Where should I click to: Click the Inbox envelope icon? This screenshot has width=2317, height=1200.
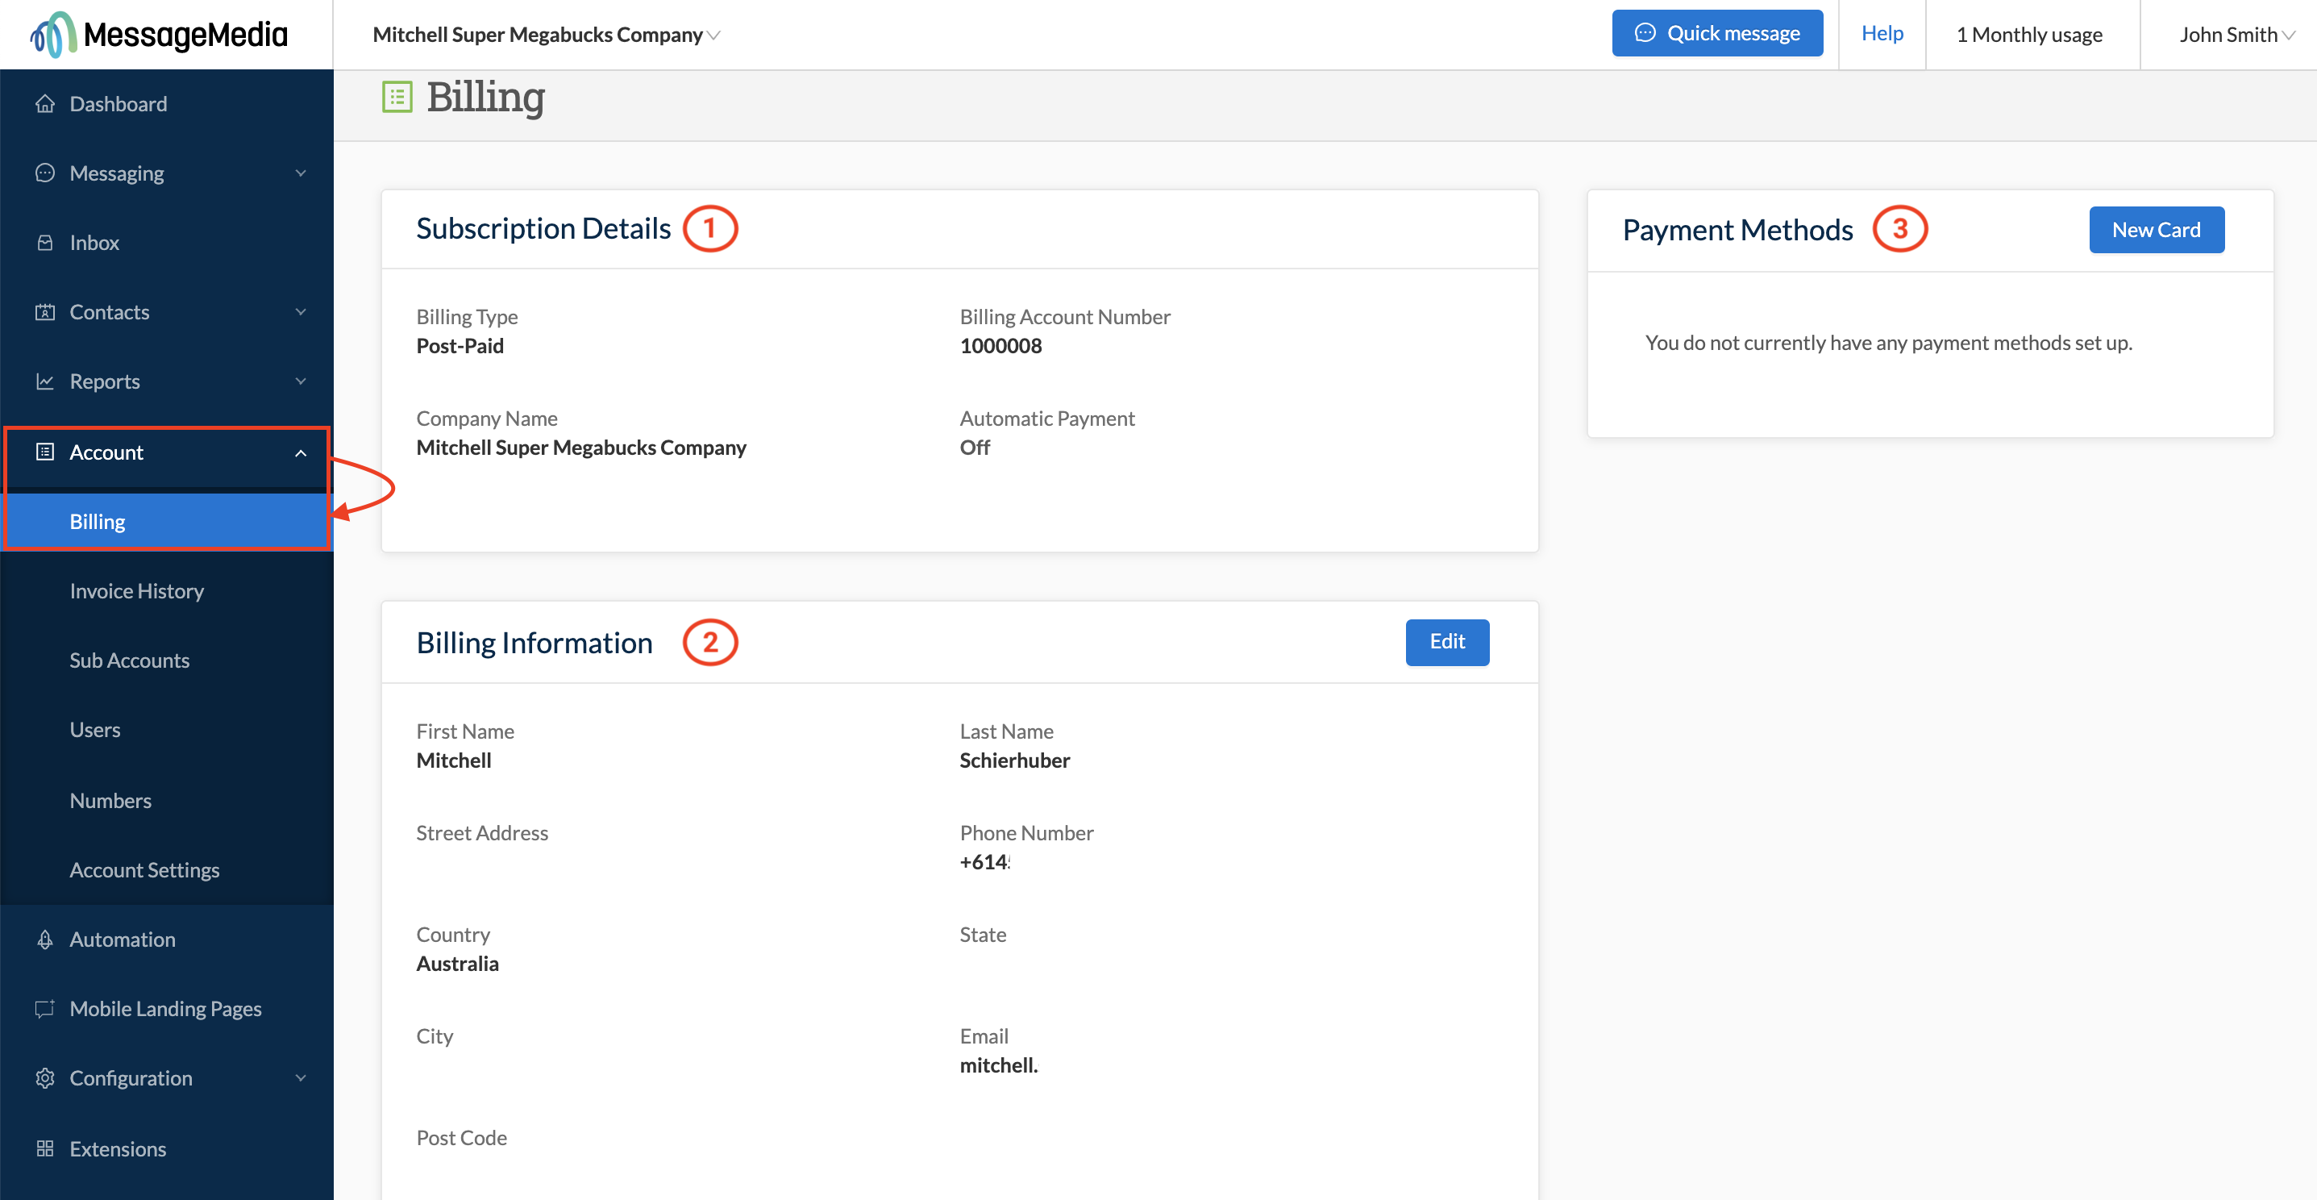pyautogui.click(x=46, y=242)
